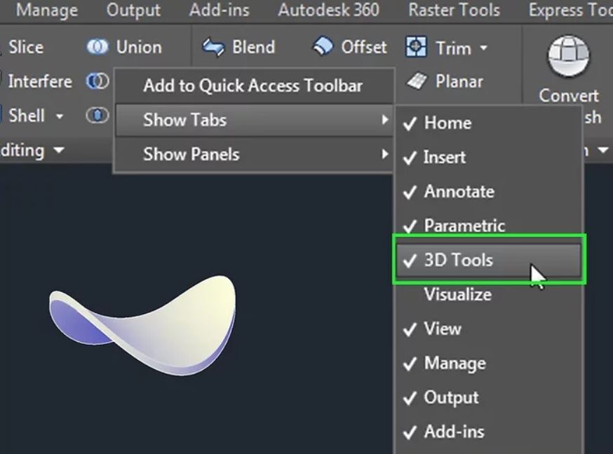Uncheck the Add-ins tab in submenu

(x=489, y=432)
